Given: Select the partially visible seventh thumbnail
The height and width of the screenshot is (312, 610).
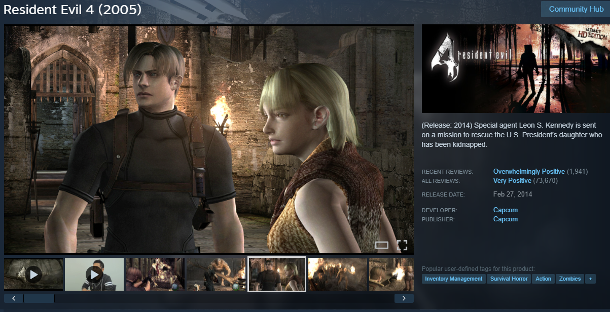Looking at the screenshot, I should (x=391, y=275).
